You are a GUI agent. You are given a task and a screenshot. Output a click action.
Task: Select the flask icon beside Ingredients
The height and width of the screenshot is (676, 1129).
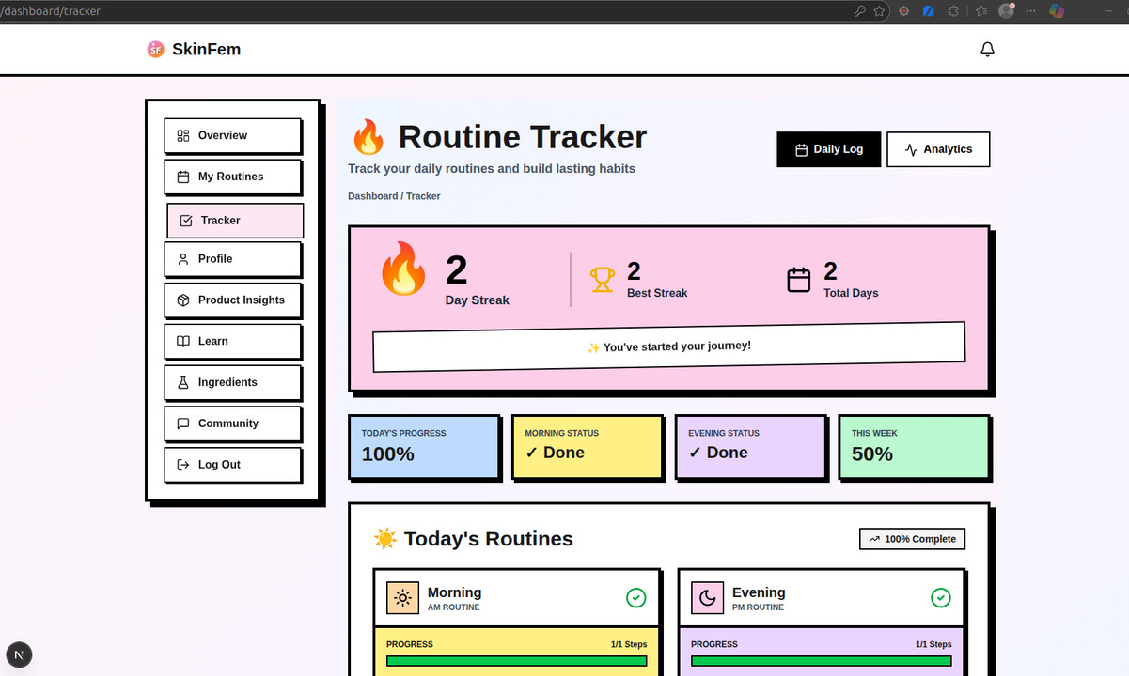[x=183, y=382]
